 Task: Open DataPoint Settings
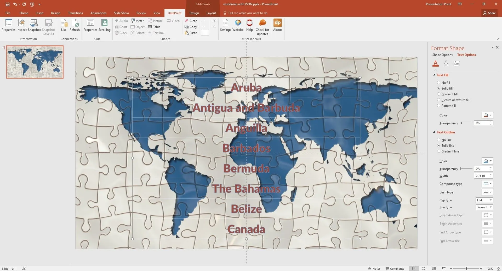(225, 23)
